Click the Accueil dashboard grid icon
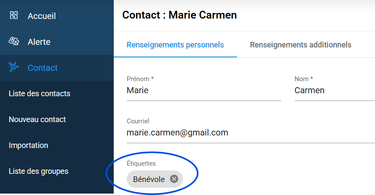The image size is (375, 195). [x=14, y=16]
